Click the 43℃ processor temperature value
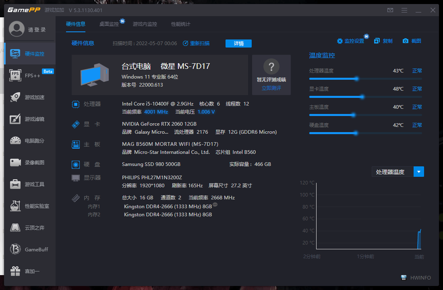 tap(398, 70)
